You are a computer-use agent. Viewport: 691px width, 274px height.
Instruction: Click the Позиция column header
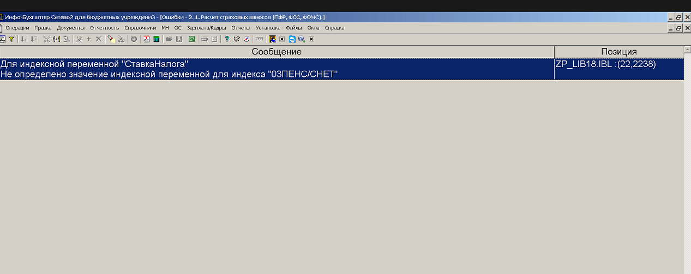619,52
